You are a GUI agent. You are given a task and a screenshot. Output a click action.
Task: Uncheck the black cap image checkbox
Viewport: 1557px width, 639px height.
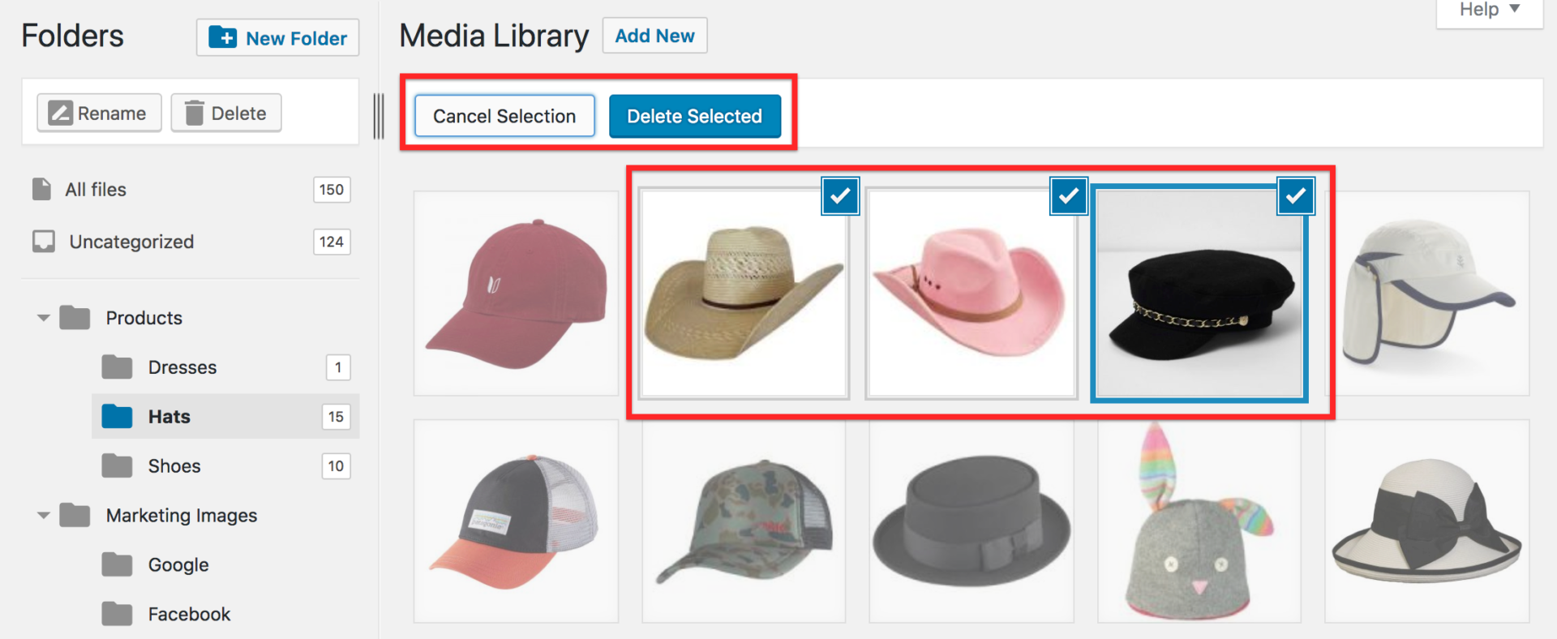[1296, 196]
